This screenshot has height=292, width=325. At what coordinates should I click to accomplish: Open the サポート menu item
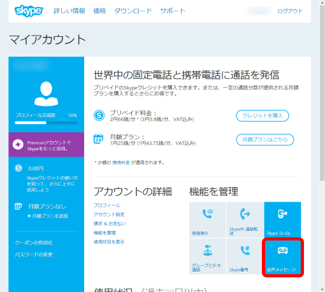click(173, 11)
